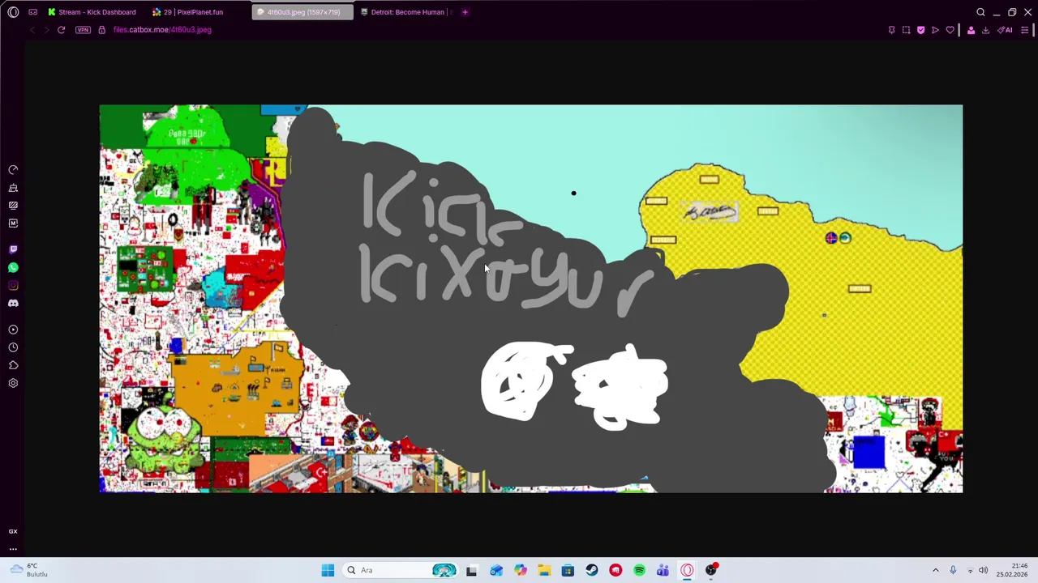1038x583 pixels.
Task: Open Microsoft Teams from taskbar
Action: [663, 570]
